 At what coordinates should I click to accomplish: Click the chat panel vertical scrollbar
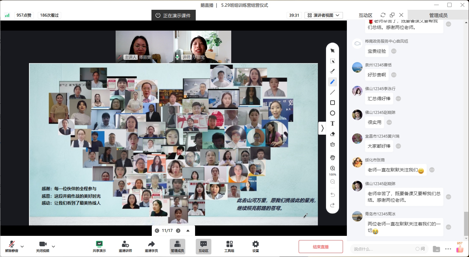pos(466,224)
